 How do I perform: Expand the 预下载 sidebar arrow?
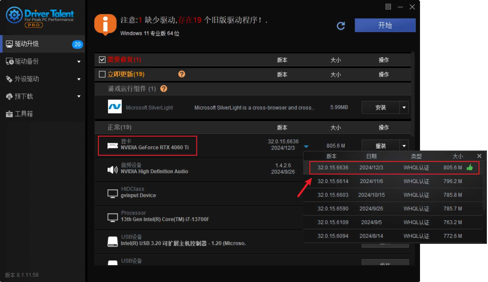pos(79,96)
